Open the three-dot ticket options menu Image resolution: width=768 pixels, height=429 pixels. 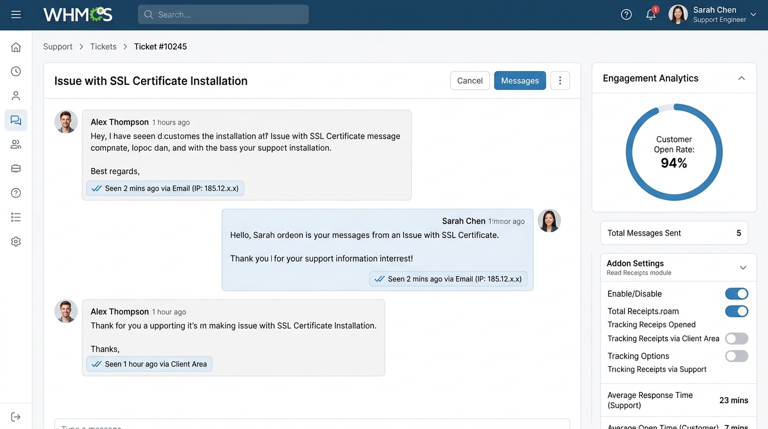560,80
